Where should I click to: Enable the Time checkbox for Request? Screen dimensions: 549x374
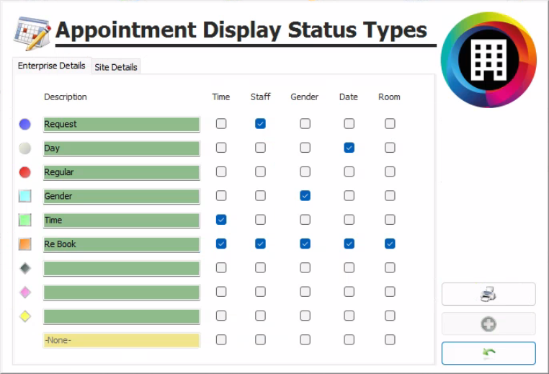[221, 124]
